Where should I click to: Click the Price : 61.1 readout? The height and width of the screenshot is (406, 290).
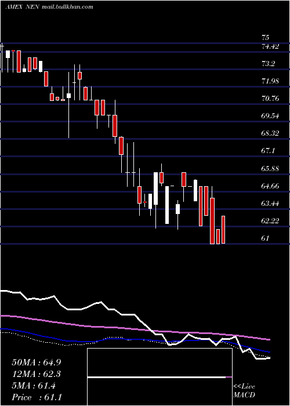(x=37, y=397)
